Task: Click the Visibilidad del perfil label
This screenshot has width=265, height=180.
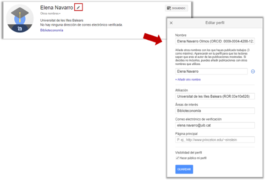Action: click(188, 153)
